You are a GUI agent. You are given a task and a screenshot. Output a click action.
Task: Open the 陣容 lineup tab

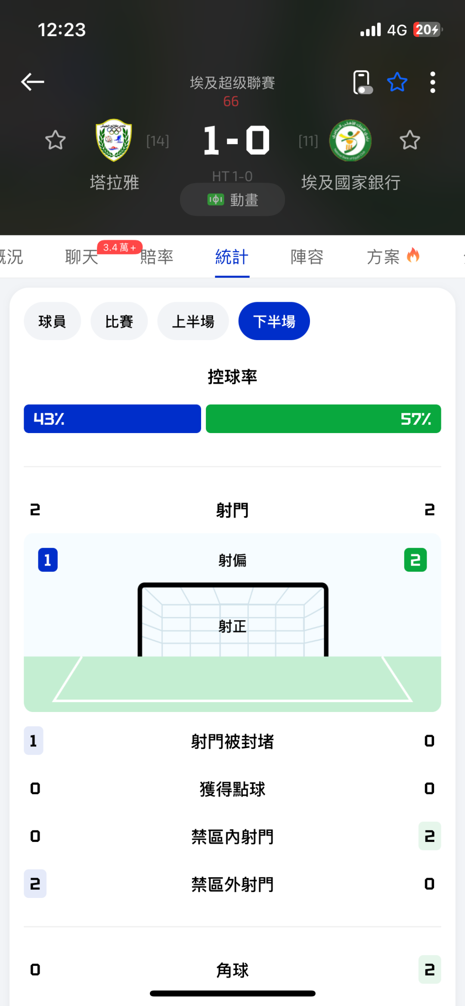(x=307, y=257)
